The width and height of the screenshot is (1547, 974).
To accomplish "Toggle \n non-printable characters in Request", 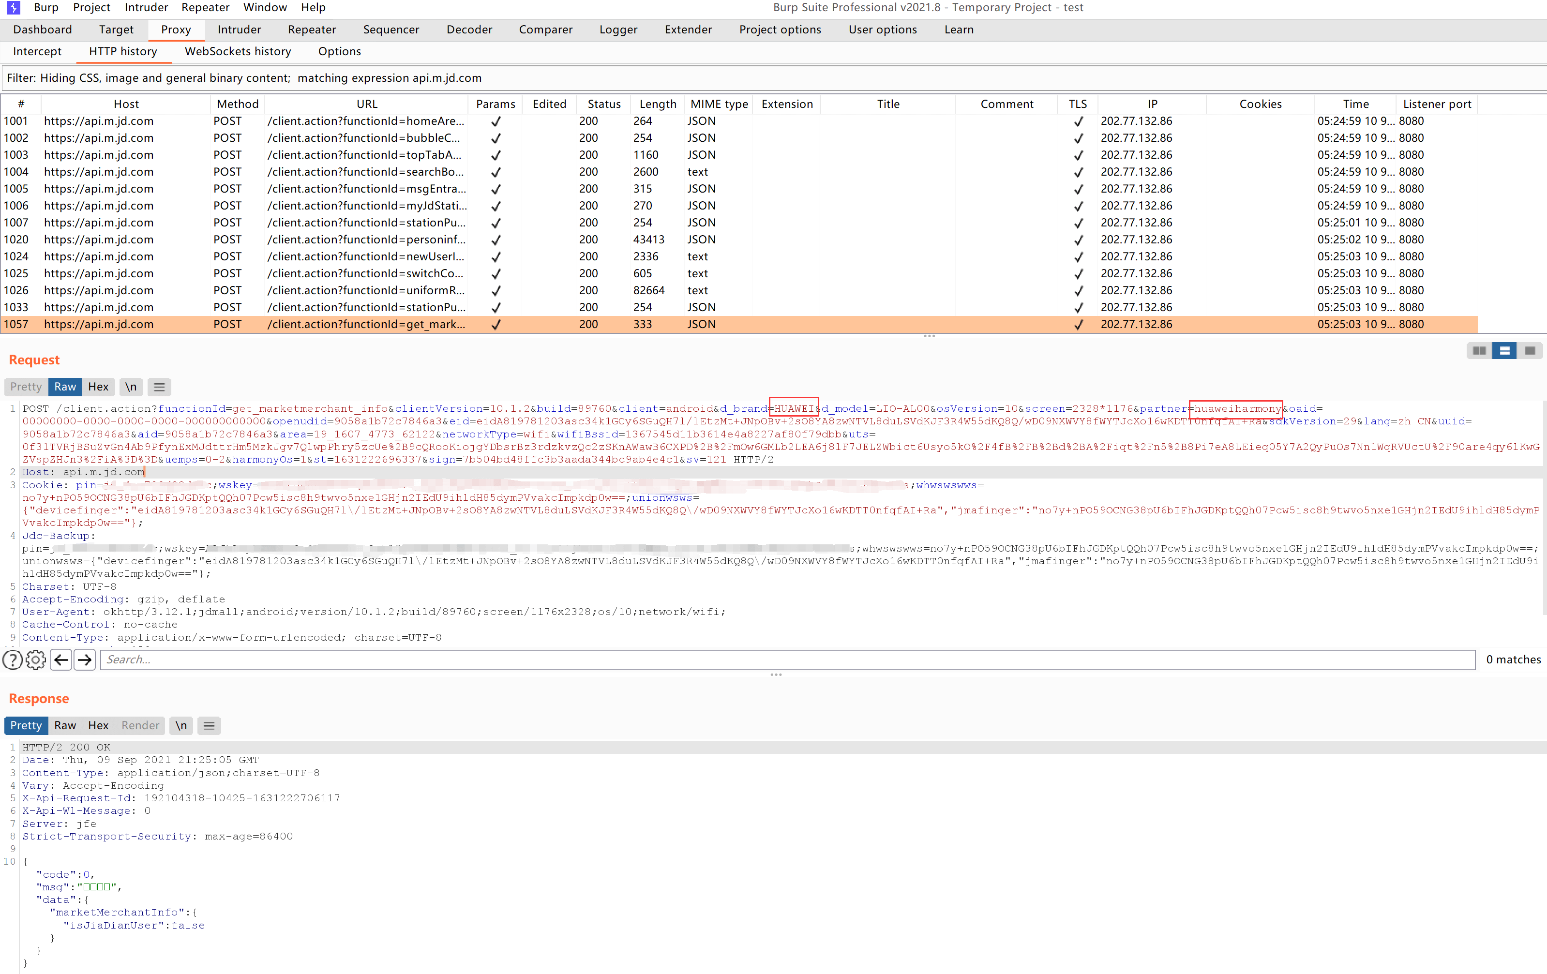I will click(131, 387).
